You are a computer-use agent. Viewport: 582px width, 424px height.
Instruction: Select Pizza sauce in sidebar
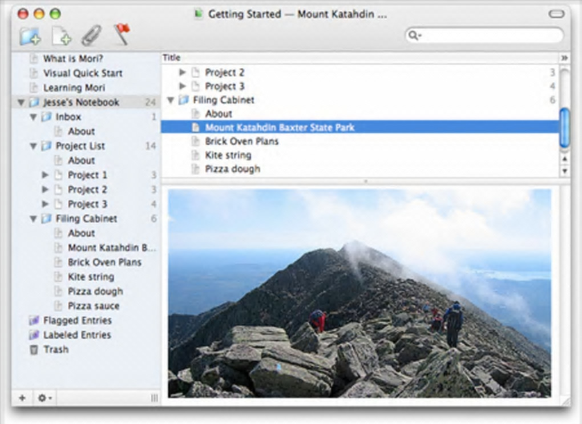(x=94, y=306)
